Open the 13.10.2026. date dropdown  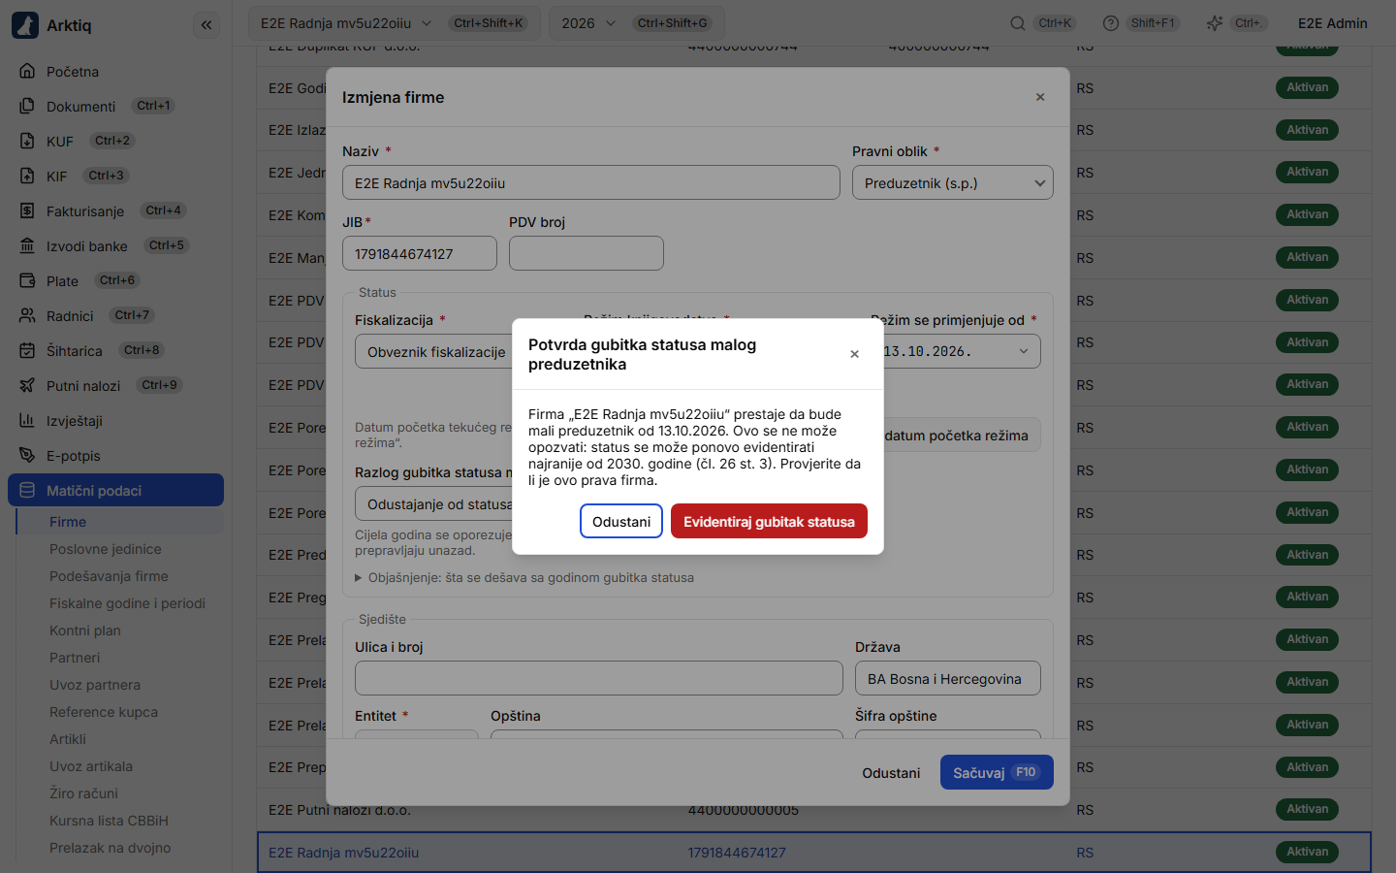tap(960, 351)
